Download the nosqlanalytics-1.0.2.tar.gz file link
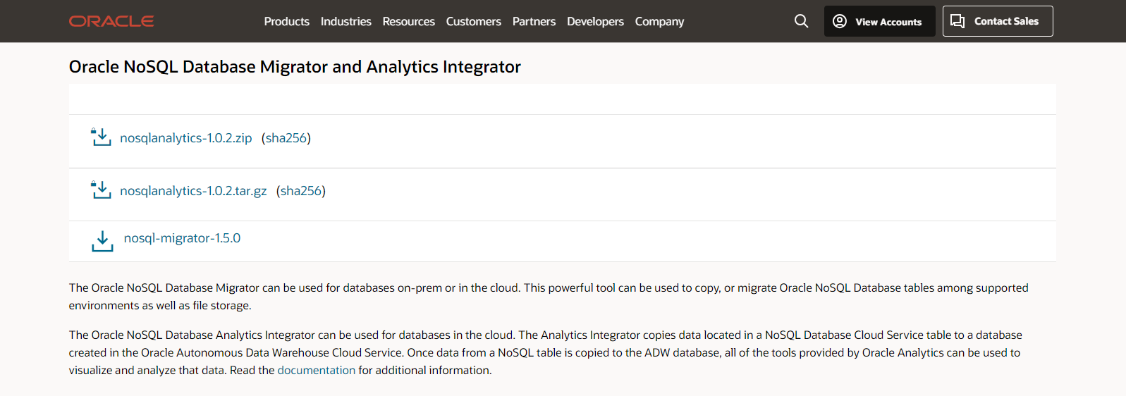1126x396 pixels. click(193, 191)
